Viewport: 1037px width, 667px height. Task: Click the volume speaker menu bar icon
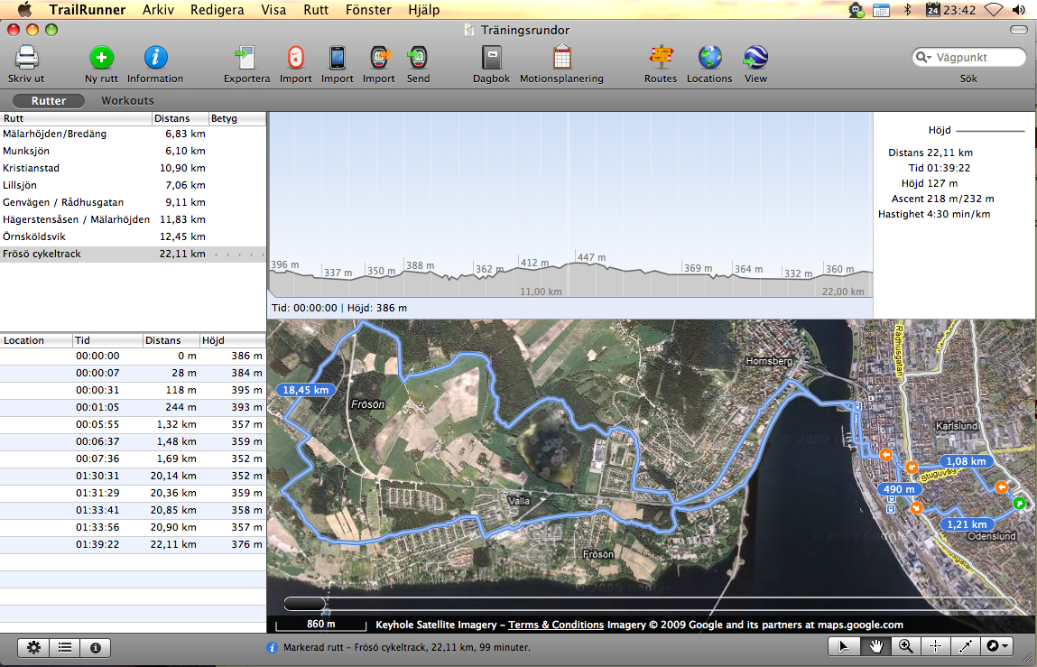coord(1018,10)
